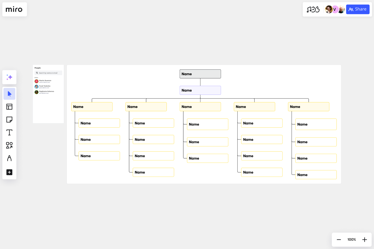
Task: Select the top root Name box in the chart
Action: pos(200,74)
